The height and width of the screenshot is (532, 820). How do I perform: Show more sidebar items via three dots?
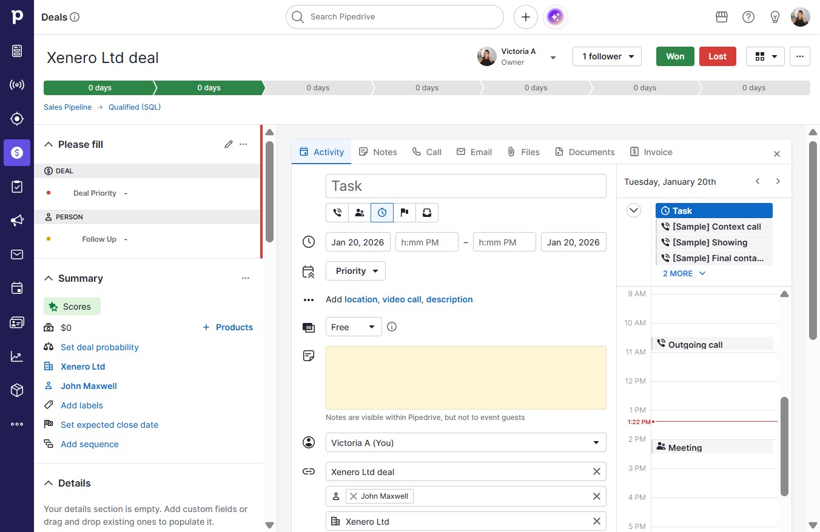tap(17, 424)
